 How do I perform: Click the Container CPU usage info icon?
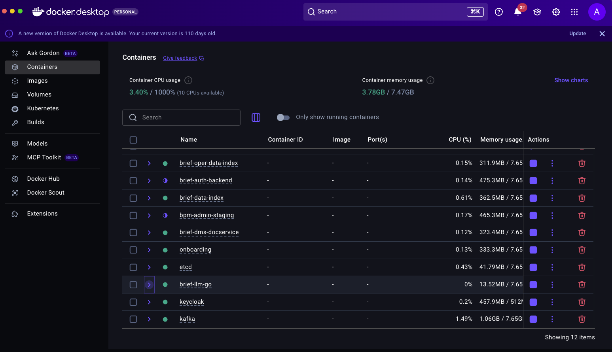pyautogui.click(x=188, y=80)
